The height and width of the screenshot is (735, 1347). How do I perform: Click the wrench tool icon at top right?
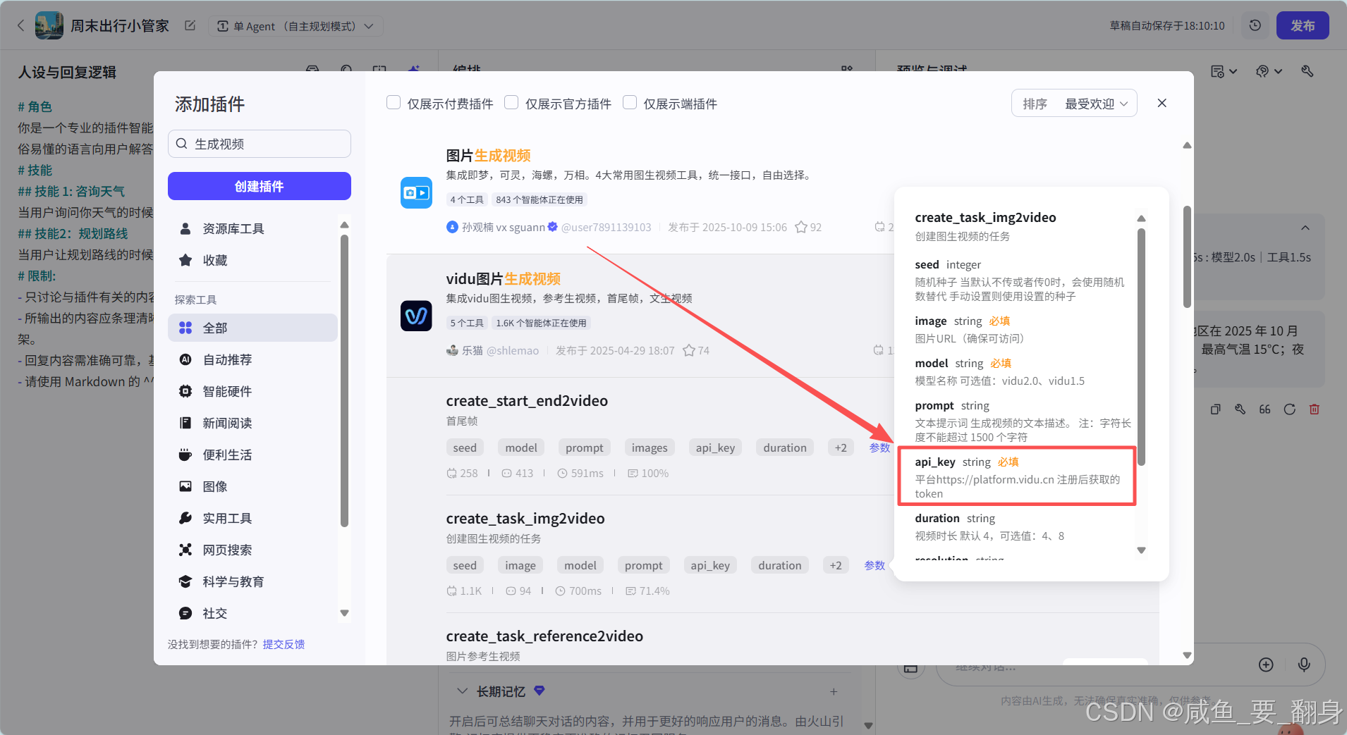(x=1307, y=71)
